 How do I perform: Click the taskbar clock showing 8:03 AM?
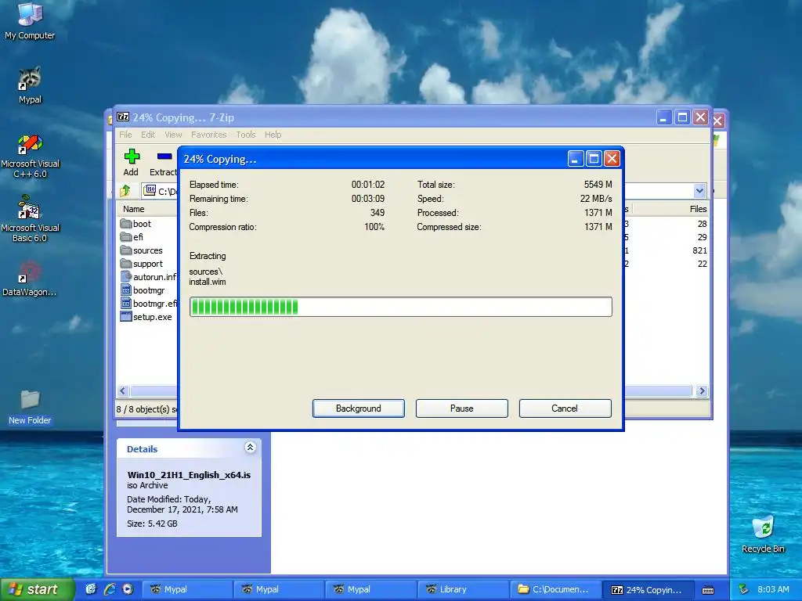[773, 589]
